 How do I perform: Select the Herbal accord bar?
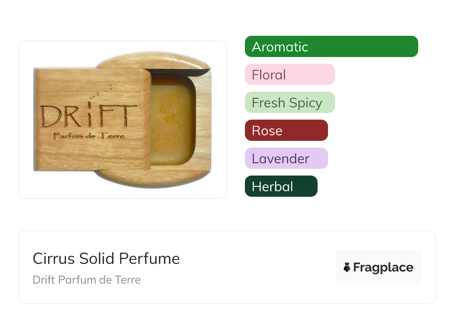pos(281,186)
